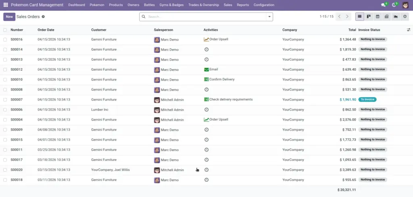Viewport: 413px width, 197px height.
Task: Select checkbox for order S00004
Action: pos(5,120)
